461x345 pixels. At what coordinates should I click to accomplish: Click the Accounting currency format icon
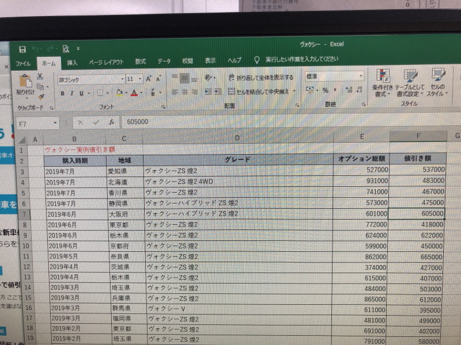[309, 90]
